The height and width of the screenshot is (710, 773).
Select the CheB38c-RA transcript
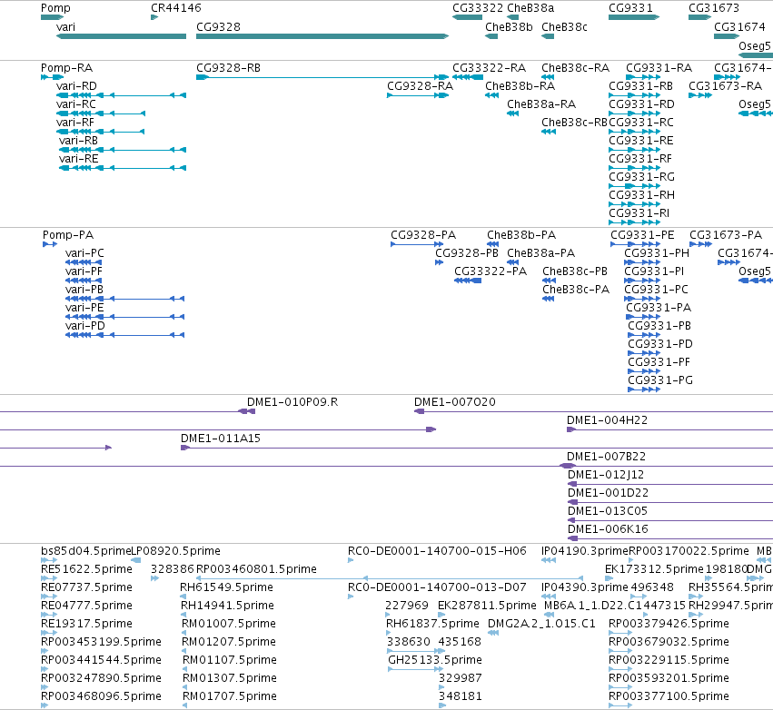[549, 77]
